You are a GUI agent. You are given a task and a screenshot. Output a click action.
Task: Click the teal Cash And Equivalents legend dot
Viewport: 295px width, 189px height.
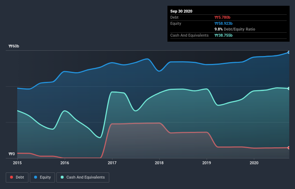62,177
